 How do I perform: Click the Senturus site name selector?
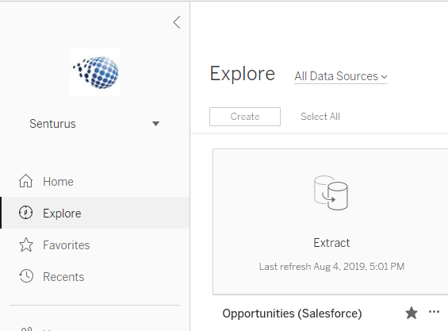(94, 124)
